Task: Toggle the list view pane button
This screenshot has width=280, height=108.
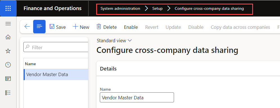Action: click(x=39, y=27)
